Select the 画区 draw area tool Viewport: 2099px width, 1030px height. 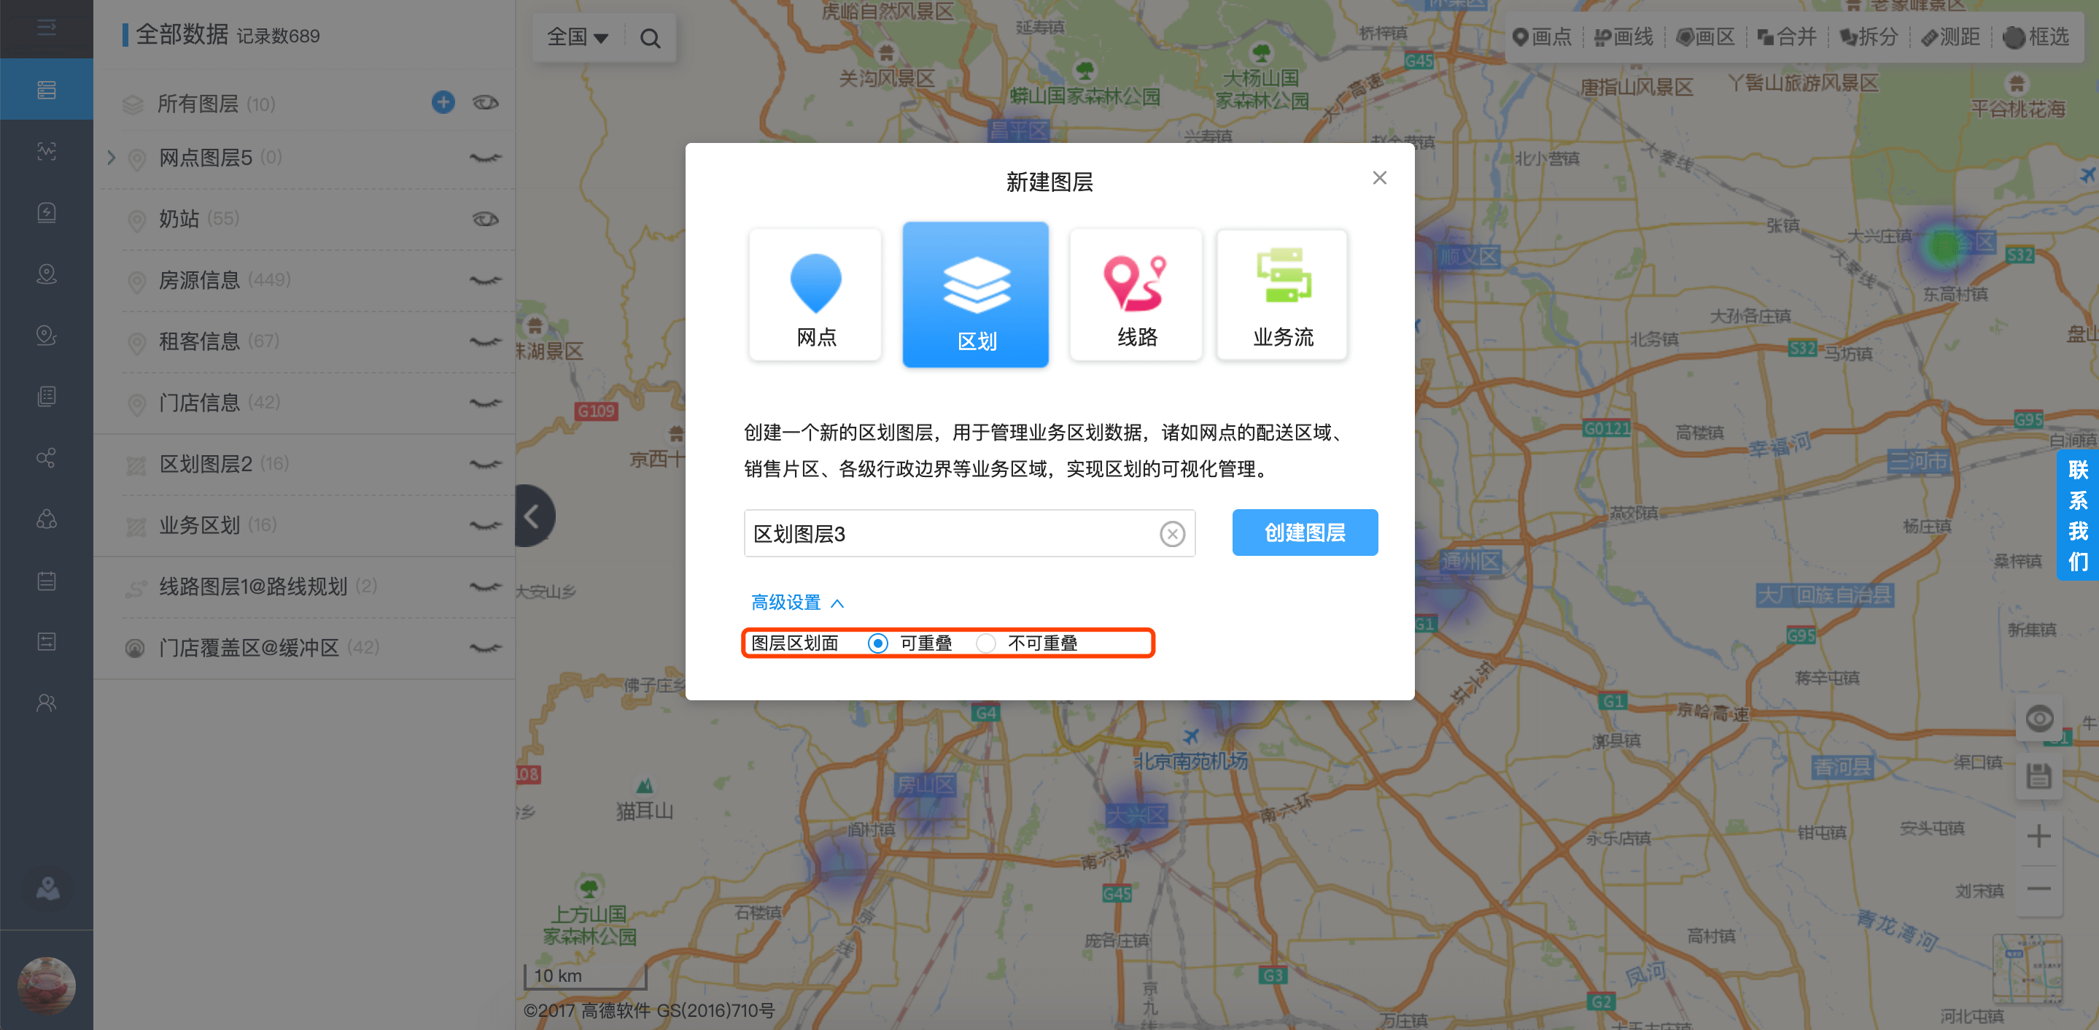point(1705,37)
